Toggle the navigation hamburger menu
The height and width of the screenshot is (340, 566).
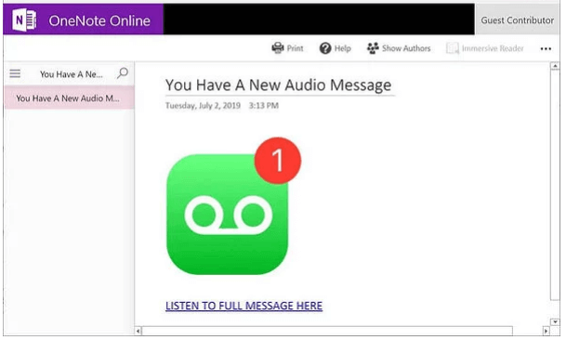coord(15,73)
